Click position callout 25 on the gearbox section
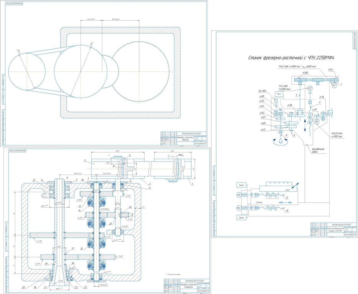This screenshot has width=358, height=294. [x=110, y=224]
